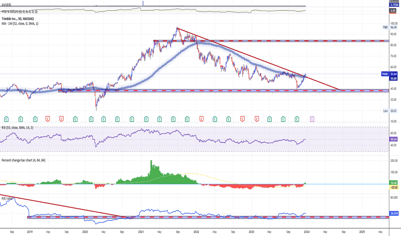This screenshot has height=236, width=401.
Task: Click the 2019 label on time axis
Action: coord(30,232)
